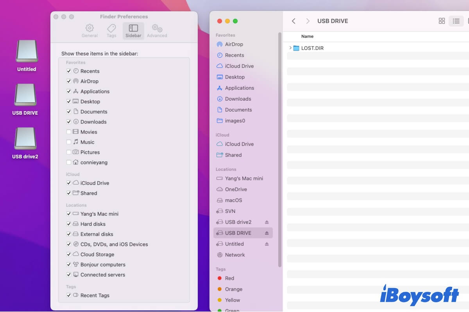The width and height of the screenshot is (469, 312).
Task: Check the Pictures sidebar item
Action: [69, 152]
